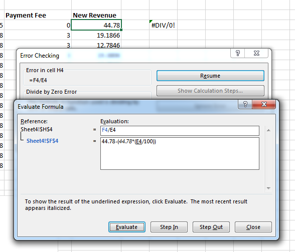Open help icon in Error Checking titlebar
The height and width of the screenshot is (252, 295).
(x=238, y=53)
